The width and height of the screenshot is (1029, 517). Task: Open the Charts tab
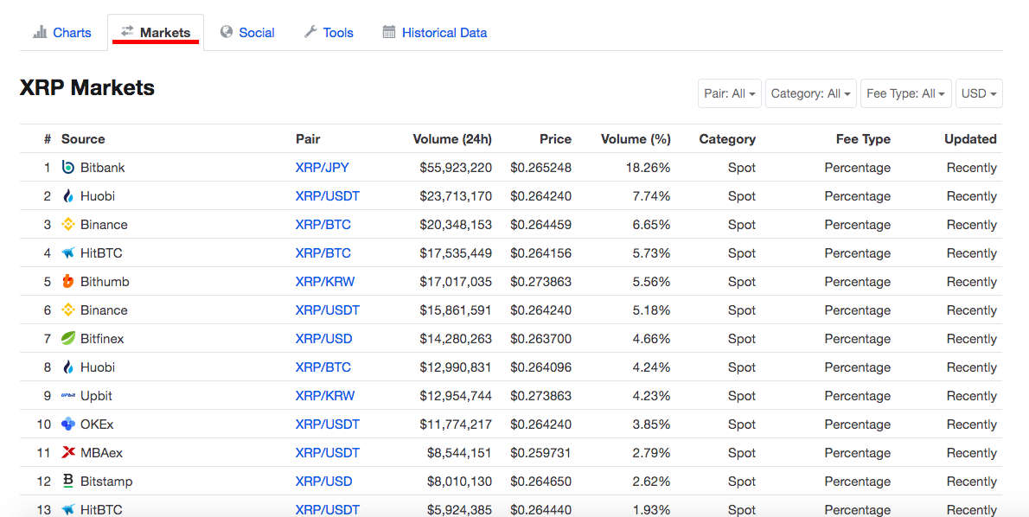pyautogui.click(x=62, y=32)
